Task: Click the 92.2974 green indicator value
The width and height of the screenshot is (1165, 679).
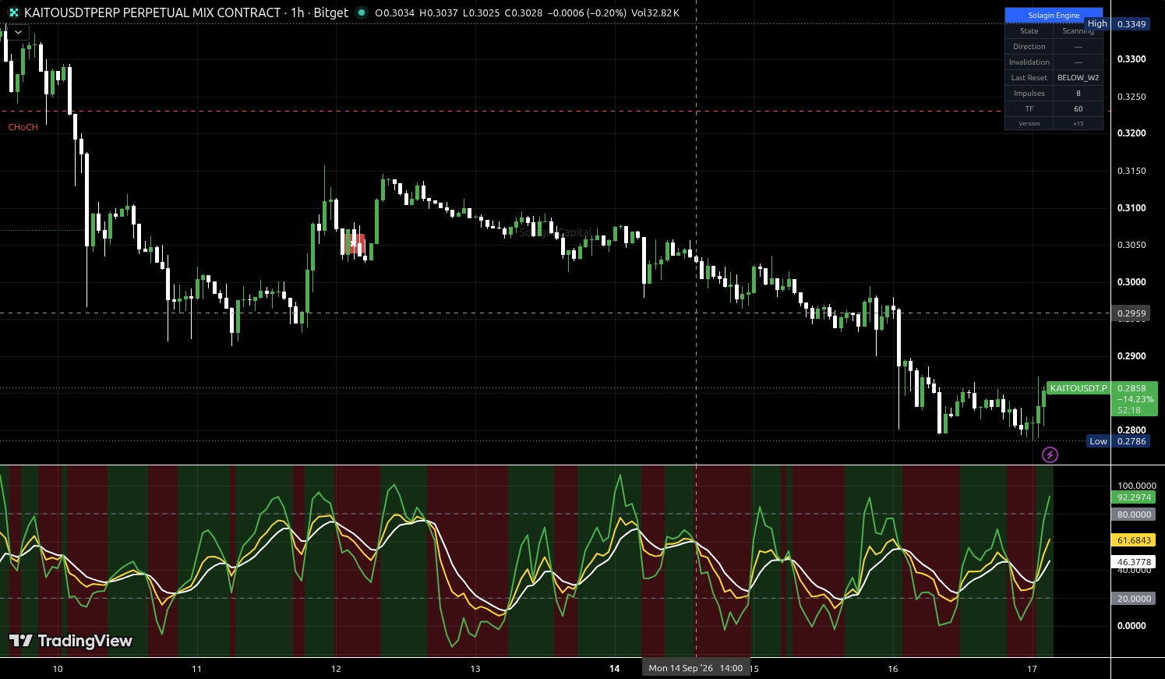Action: click(1134, 497)
